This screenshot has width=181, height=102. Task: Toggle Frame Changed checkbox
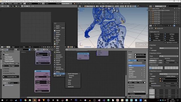(x=4, y=59)
